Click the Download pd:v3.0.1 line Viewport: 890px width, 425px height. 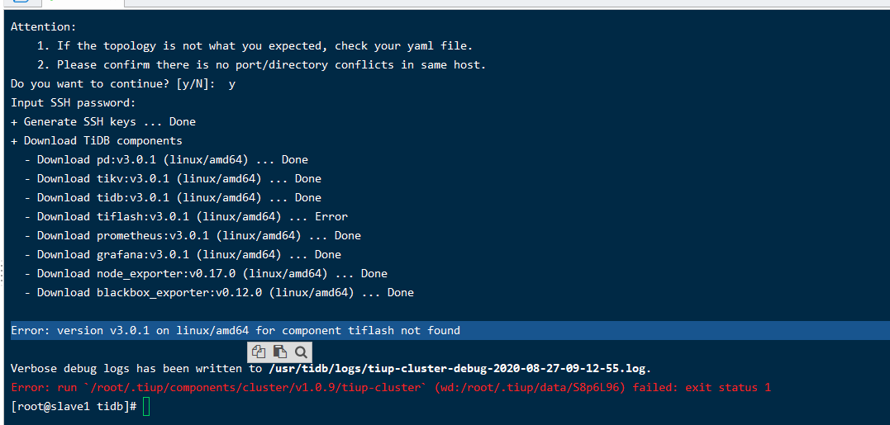[172, 159]
